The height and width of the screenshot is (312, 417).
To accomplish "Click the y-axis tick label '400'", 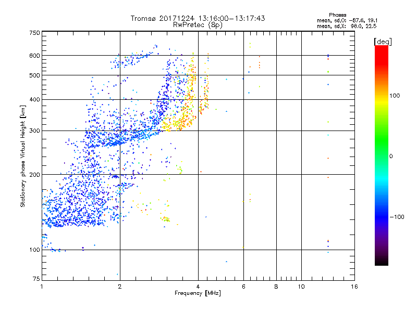I will [34, 99].
